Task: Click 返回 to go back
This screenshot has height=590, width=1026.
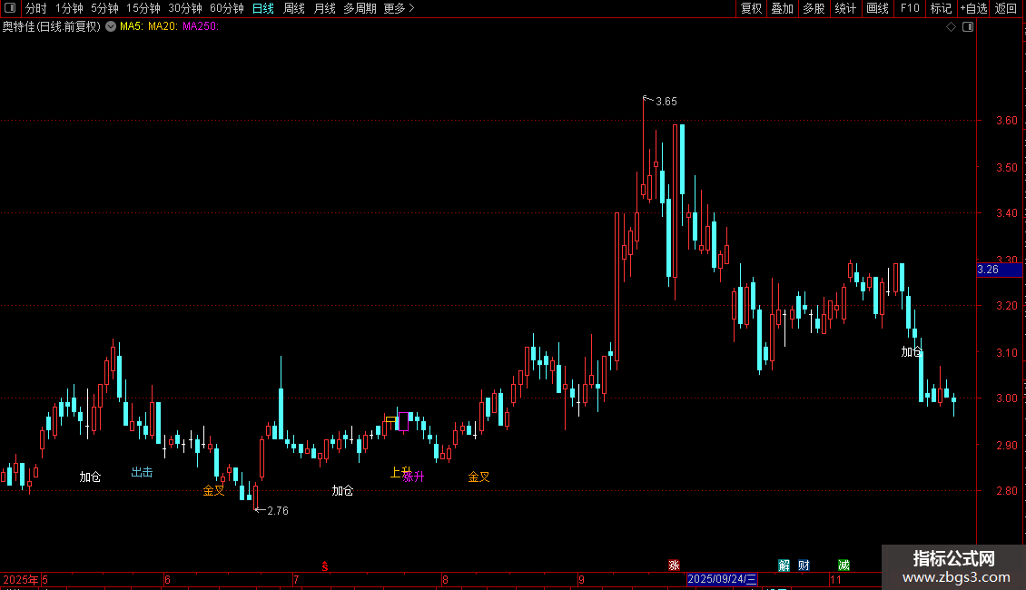Action: (x=1006, y=8)
